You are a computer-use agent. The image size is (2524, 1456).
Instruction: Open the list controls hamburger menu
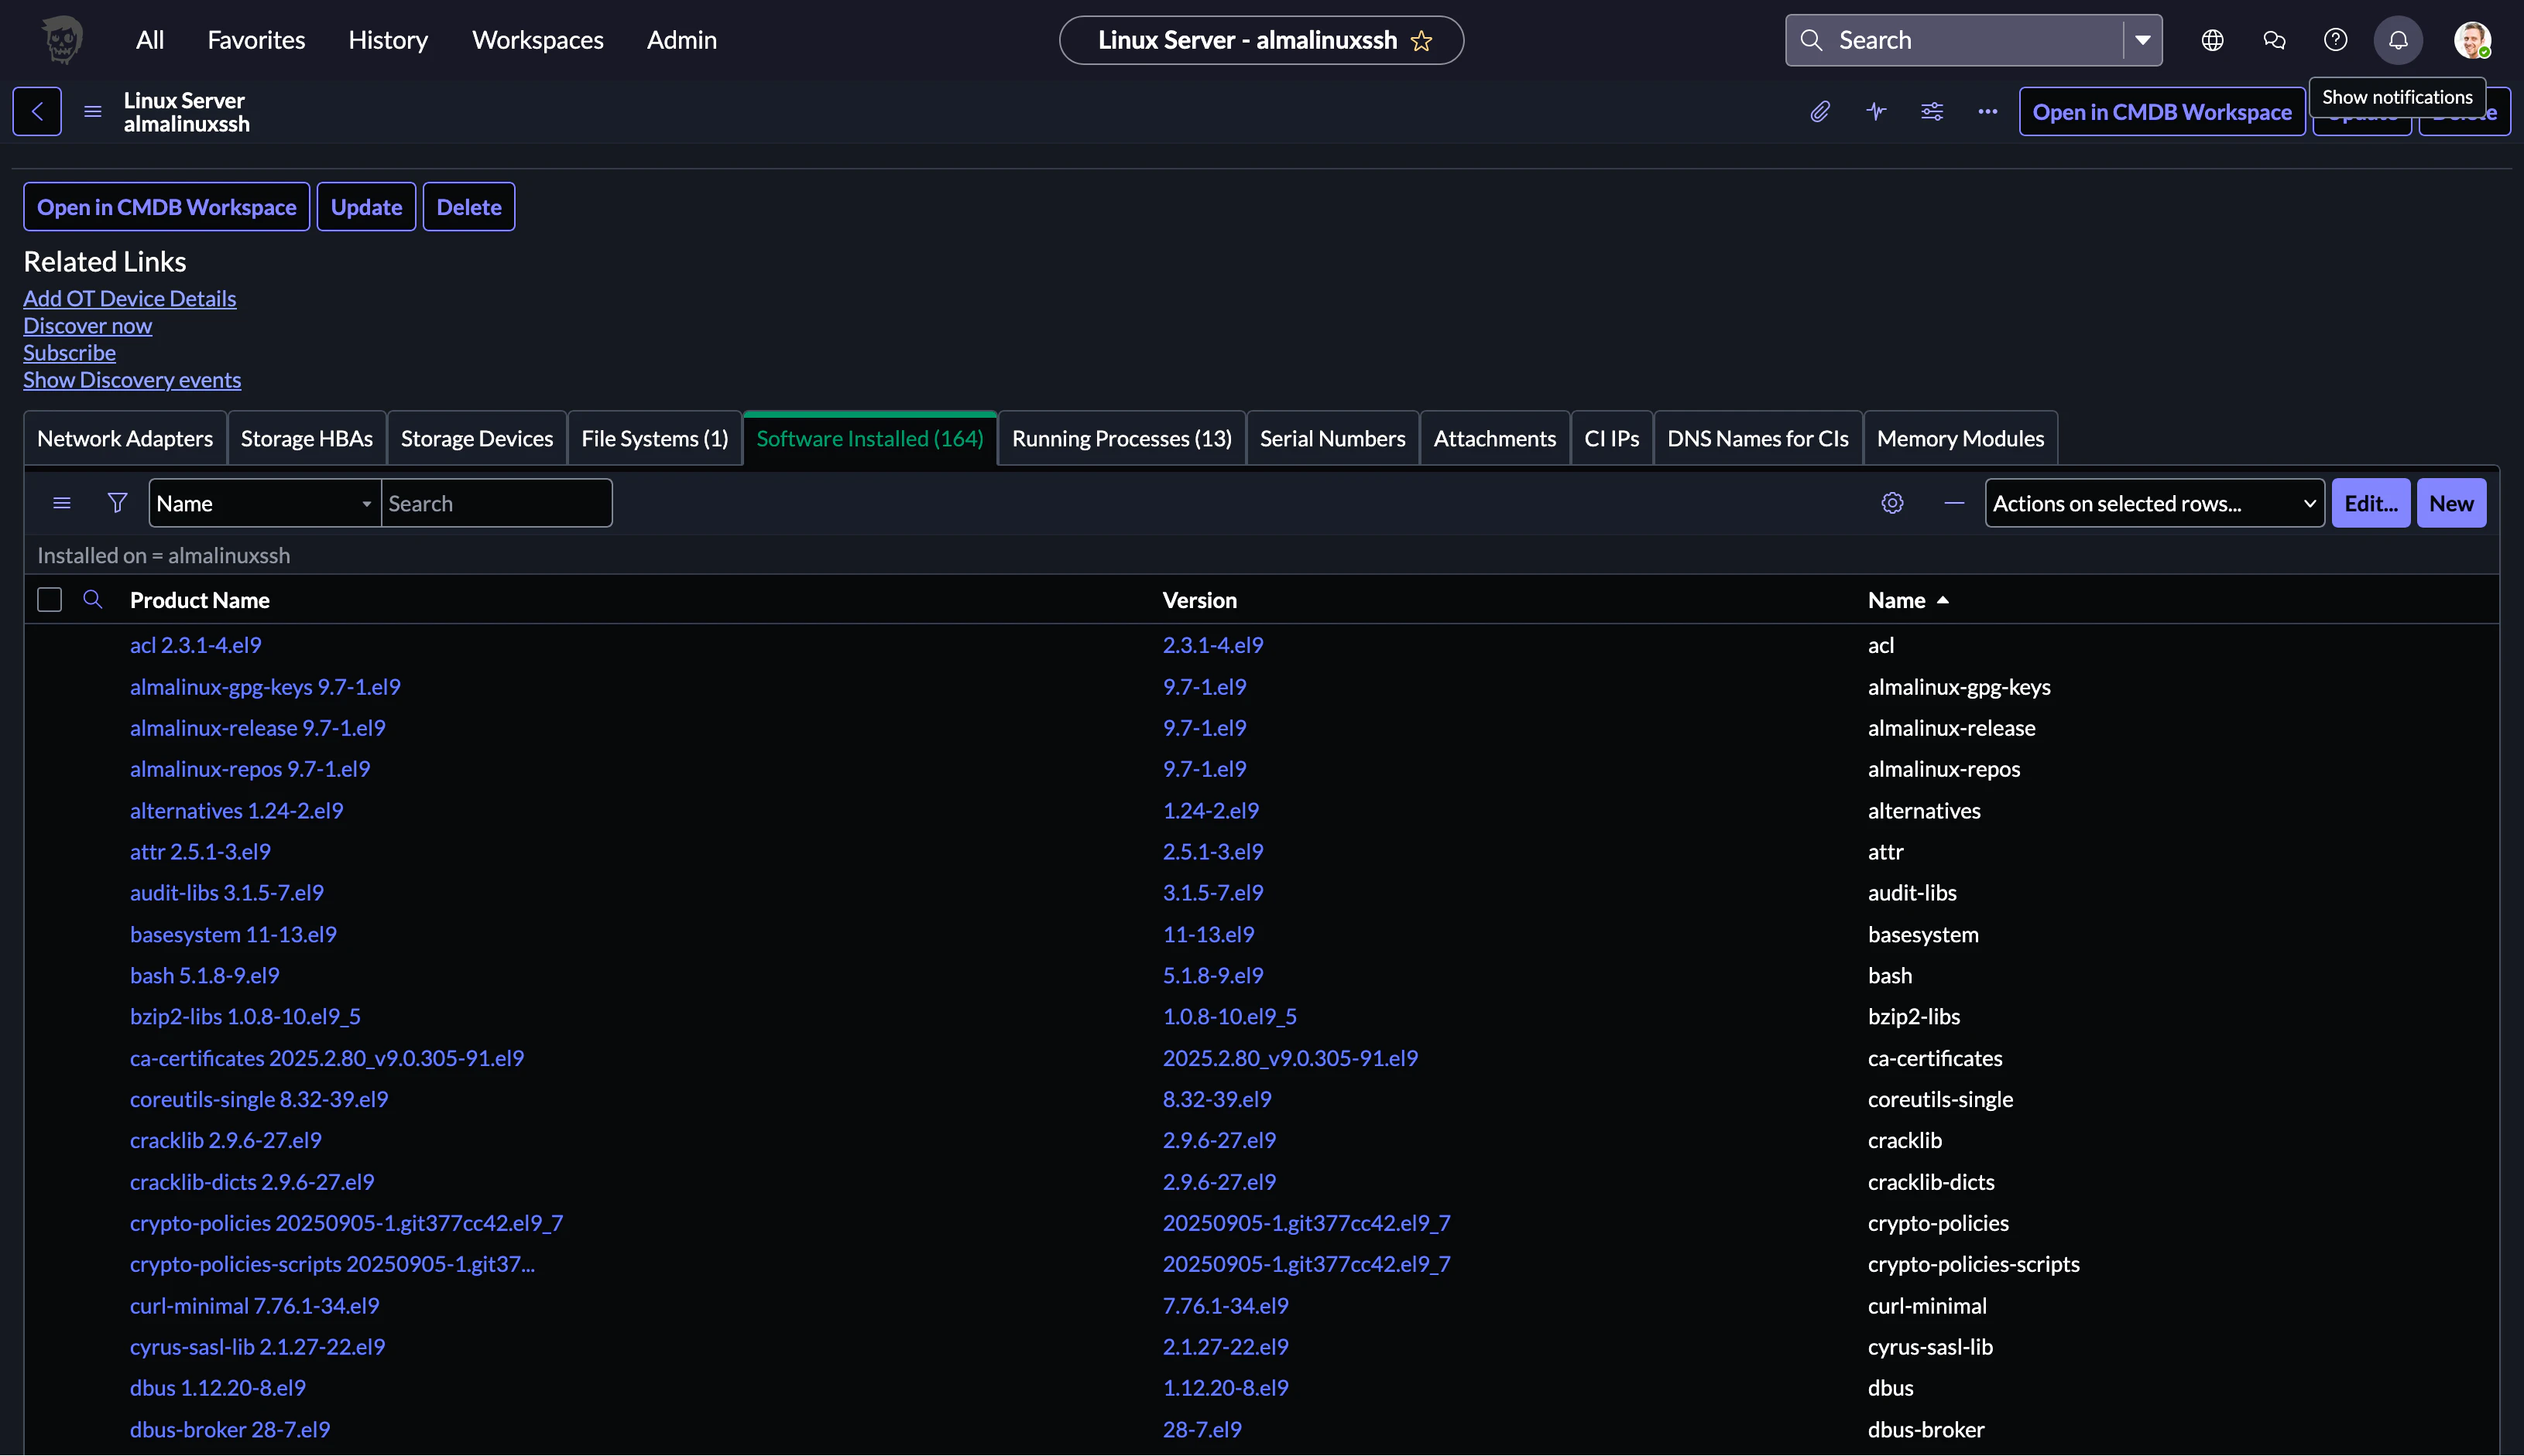pos(62,503)
